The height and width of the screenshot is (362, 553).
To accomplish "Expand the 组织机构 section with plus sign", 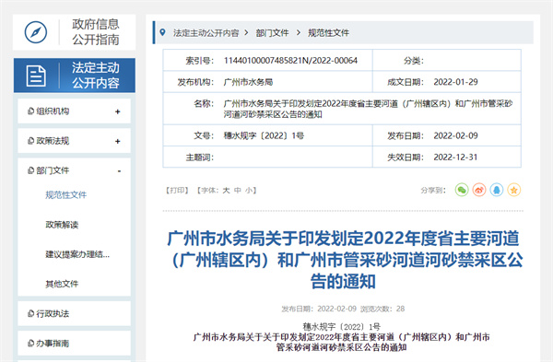I will click(x=118, y=111).
